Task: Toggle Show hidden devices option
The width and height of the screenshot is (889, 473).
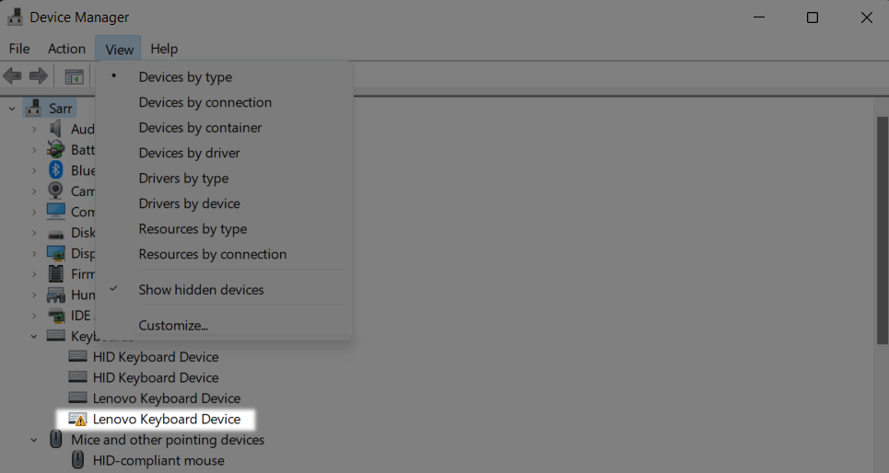Action: coord(201,290)
